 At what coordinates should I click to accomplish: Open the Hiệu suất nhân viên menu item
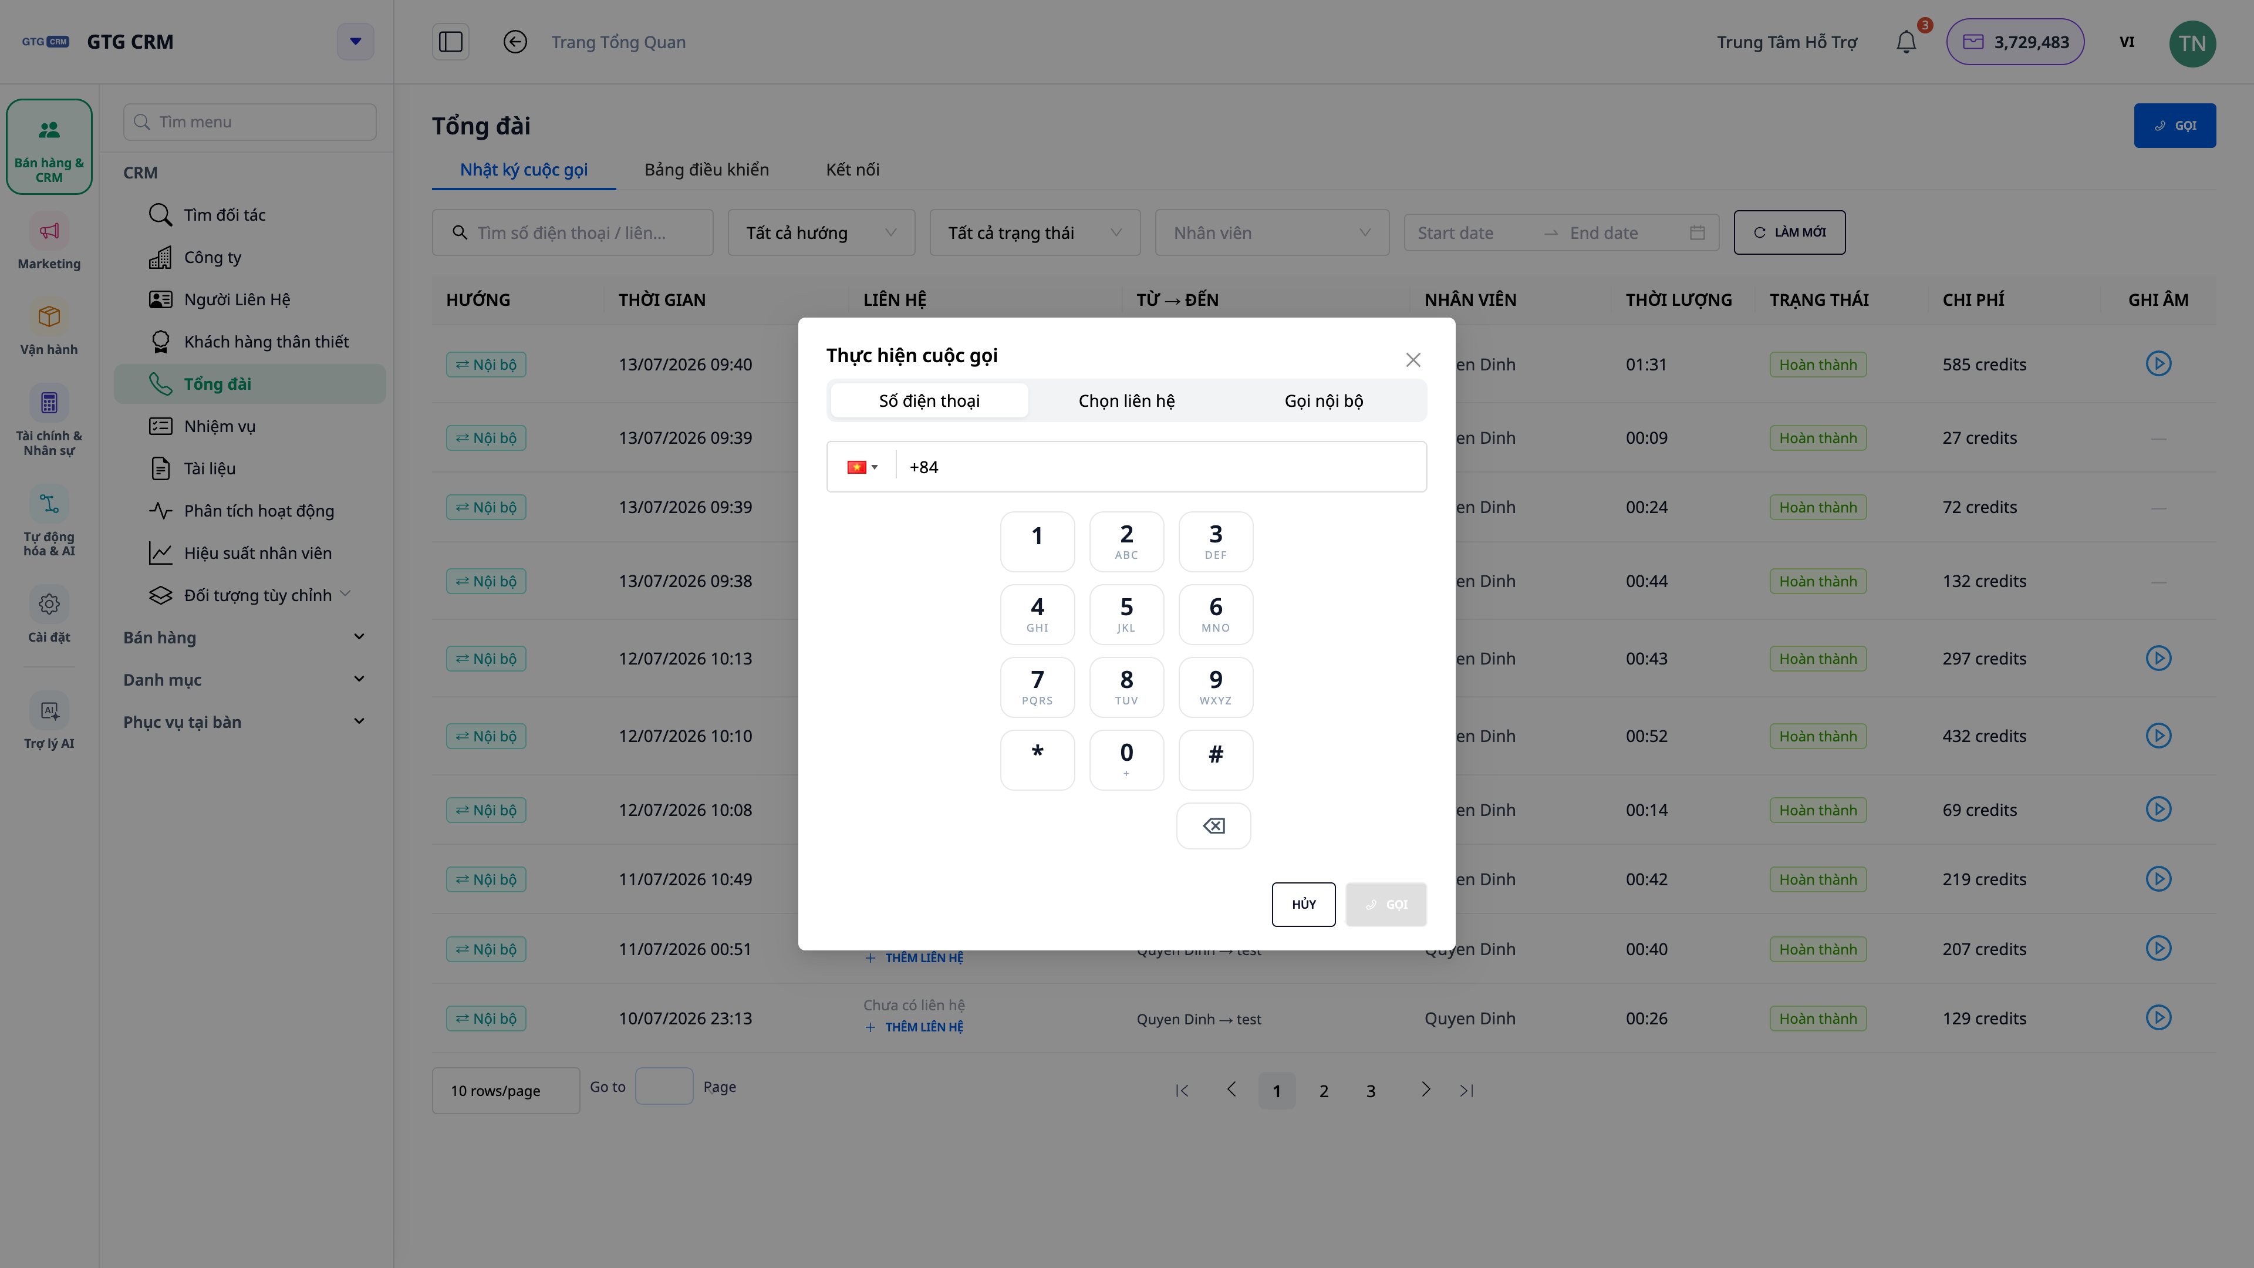pos(250,553)
